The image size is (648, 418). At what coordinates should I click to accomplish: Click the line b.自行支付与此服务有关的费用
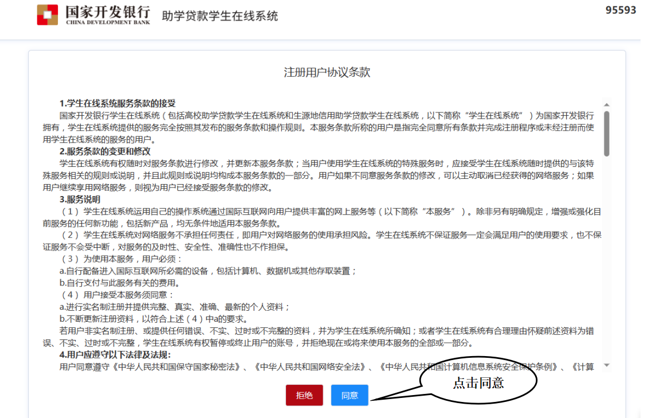point(119,283)
